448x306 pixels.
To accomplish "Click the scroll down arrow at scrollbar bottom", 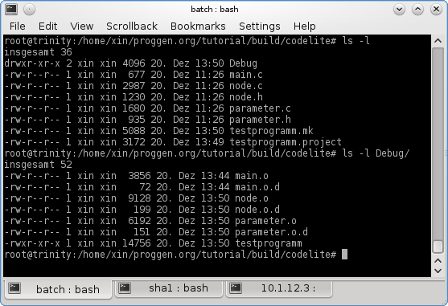I will (x=438, y=271).
